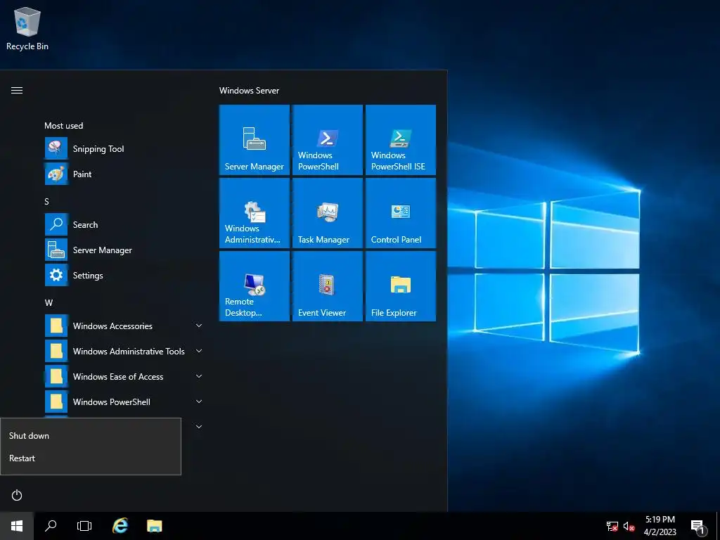Open the Control Panel tile
The width and height of the screenshot is (720, 540).
[400, 213]
